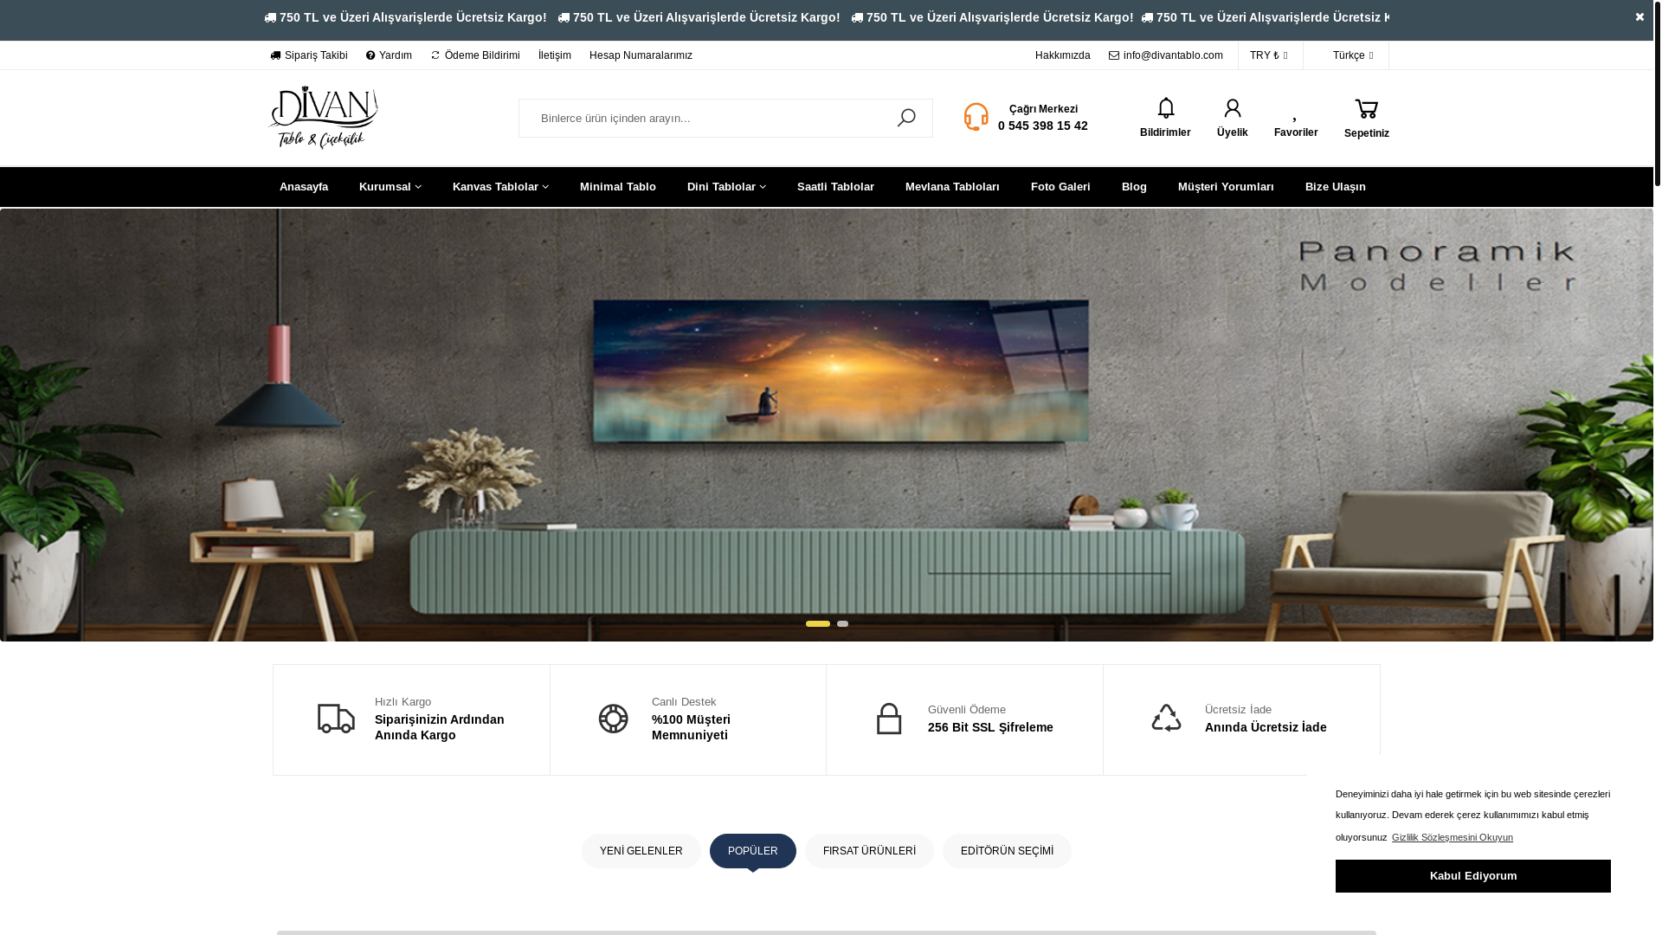Expand the TRY currency dropdown
1662x935 pixels.
1269,55
